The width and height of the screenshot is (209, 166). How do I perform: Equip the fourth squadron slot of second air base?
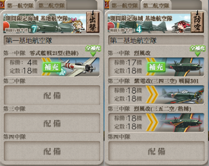click(x=157, y=151)
